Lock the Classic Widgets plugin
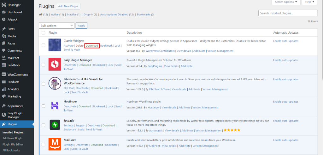323x155 pixels. click(117, 45)
